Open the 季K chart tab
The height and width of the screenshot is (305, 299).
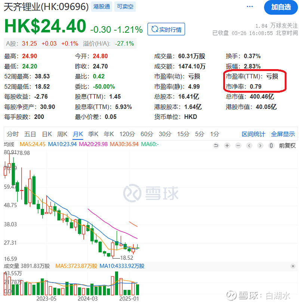point(93,134)
